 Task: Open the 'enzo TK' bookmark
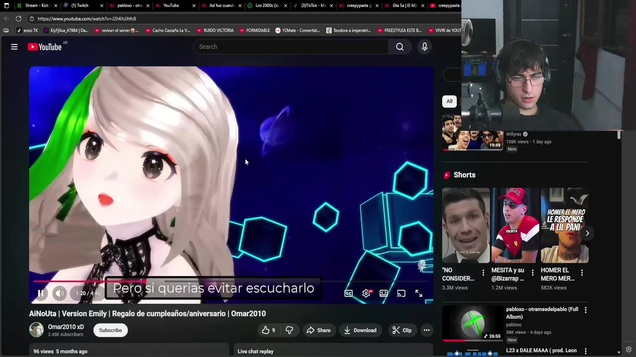[27, 30]
